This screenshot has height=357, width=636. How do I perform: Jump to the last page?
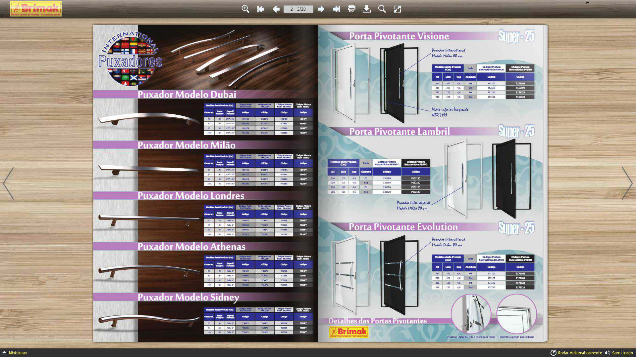(336, 9)
